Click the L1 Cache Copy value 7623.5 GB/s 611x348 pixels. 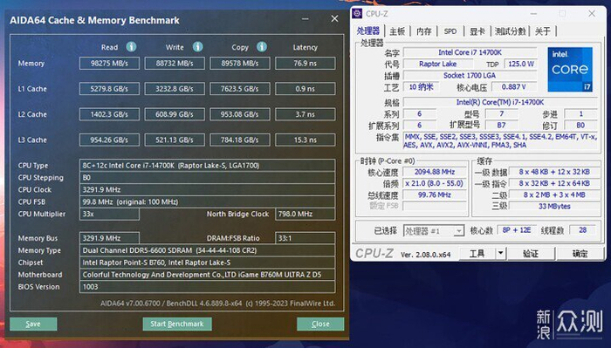(x=240, y=89)
